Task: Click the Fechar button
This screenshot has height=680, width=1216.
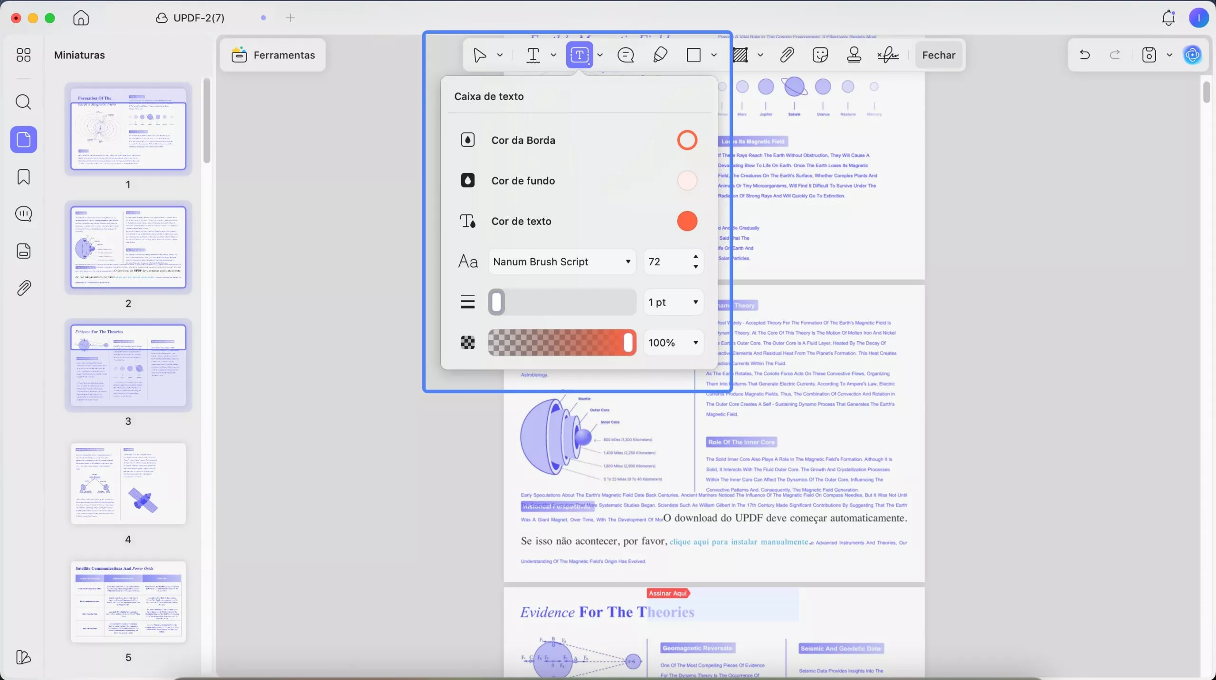Action: coord(938,55)
